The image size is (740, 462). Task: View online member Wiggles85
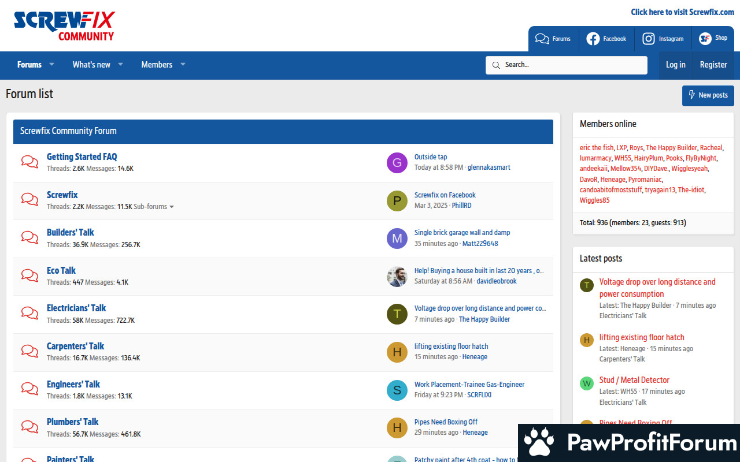(595, 200)
